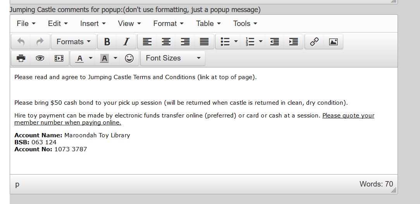Open the Table menu

point(208,24)
